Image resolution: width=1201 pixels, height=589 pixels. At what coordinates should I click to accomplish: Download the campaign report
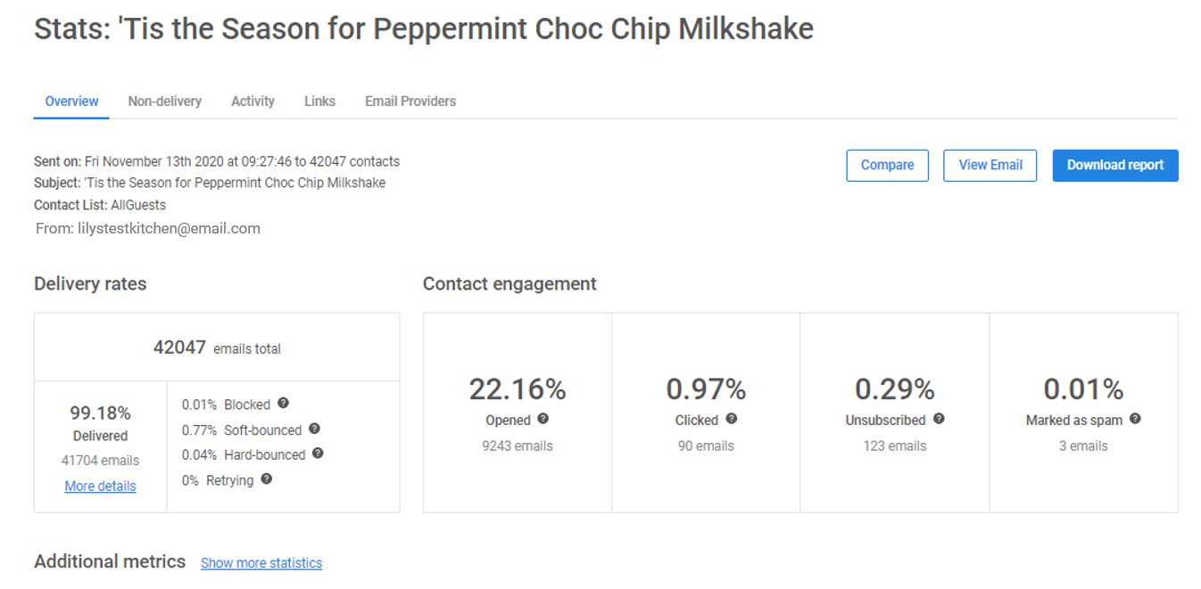1114,165
